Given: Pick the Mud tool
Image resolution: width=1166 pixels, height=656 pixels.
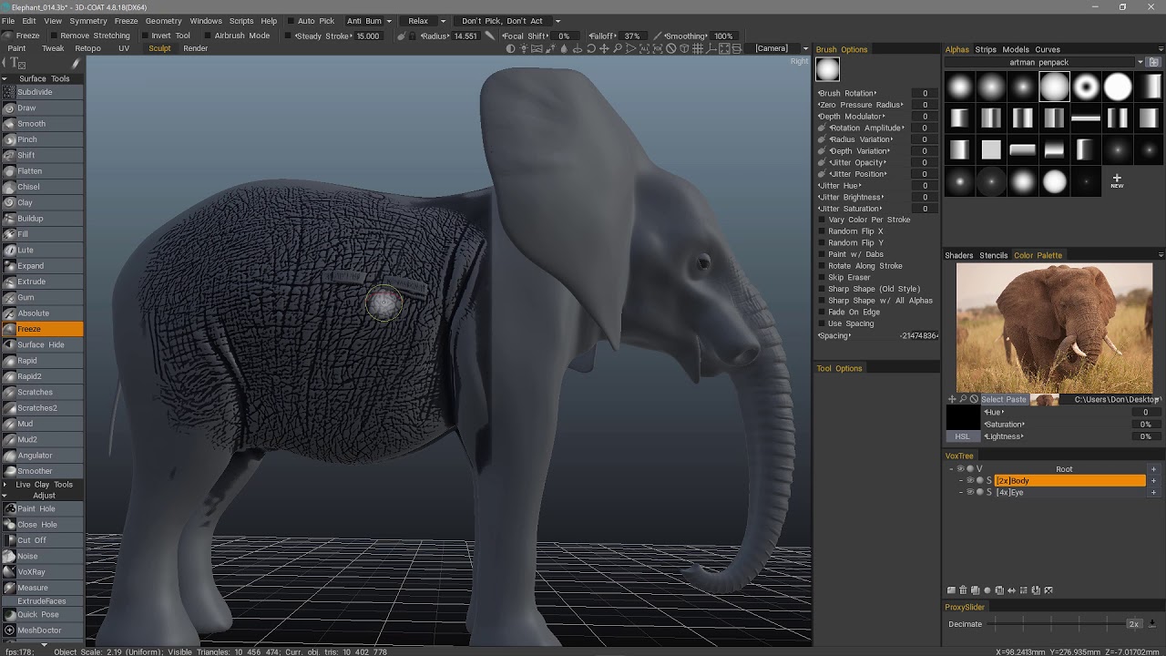Looking at the screenshot, I should (x=42, y=424).
